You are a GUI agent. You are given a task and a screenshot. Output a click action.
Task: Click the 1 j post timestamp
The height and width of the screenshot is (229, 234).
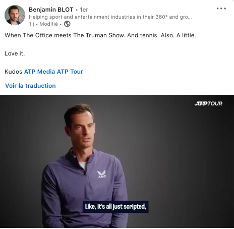(x=31, y=24)
